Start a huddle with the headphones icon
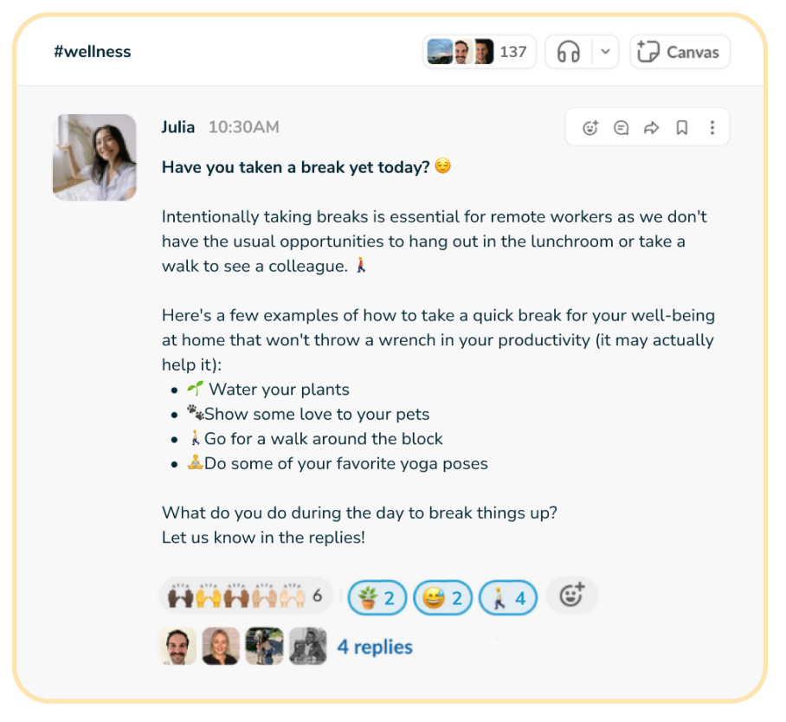 point(568,52)
